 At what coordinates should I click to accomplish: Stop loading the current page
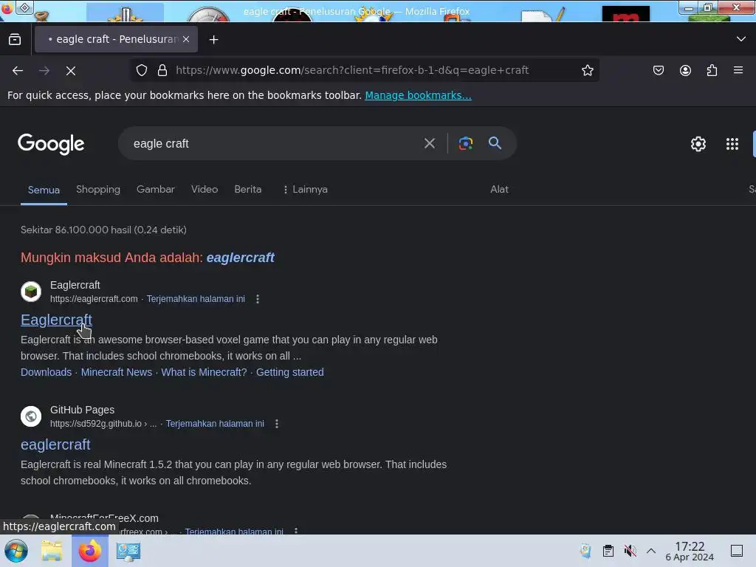[71, 71]
